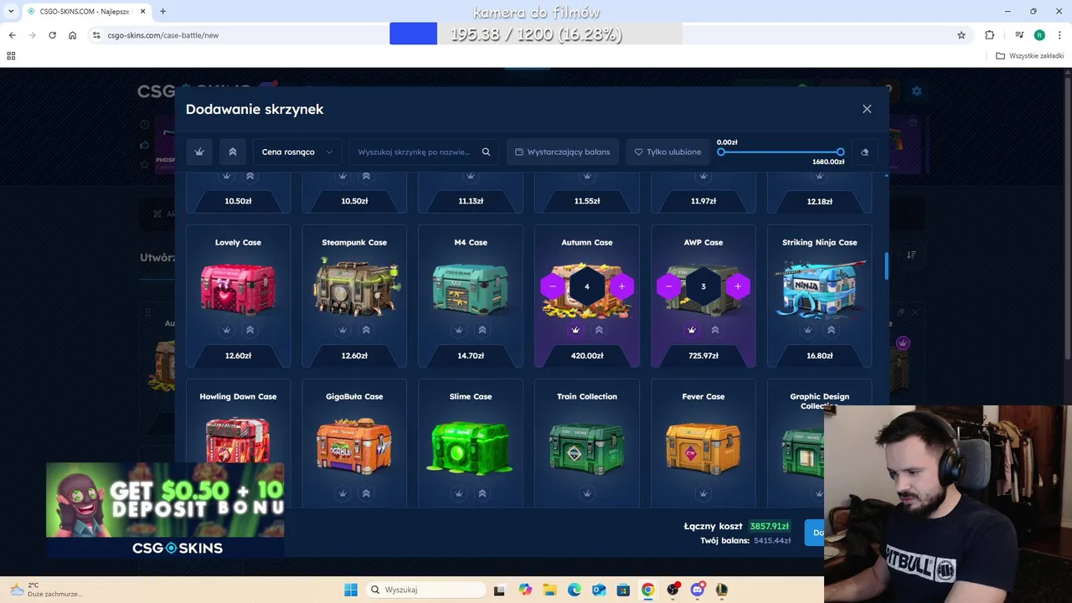The image size is (1072, 603).
Task: Click the magnifier icon in the case search box
Action: coord(486,152)
